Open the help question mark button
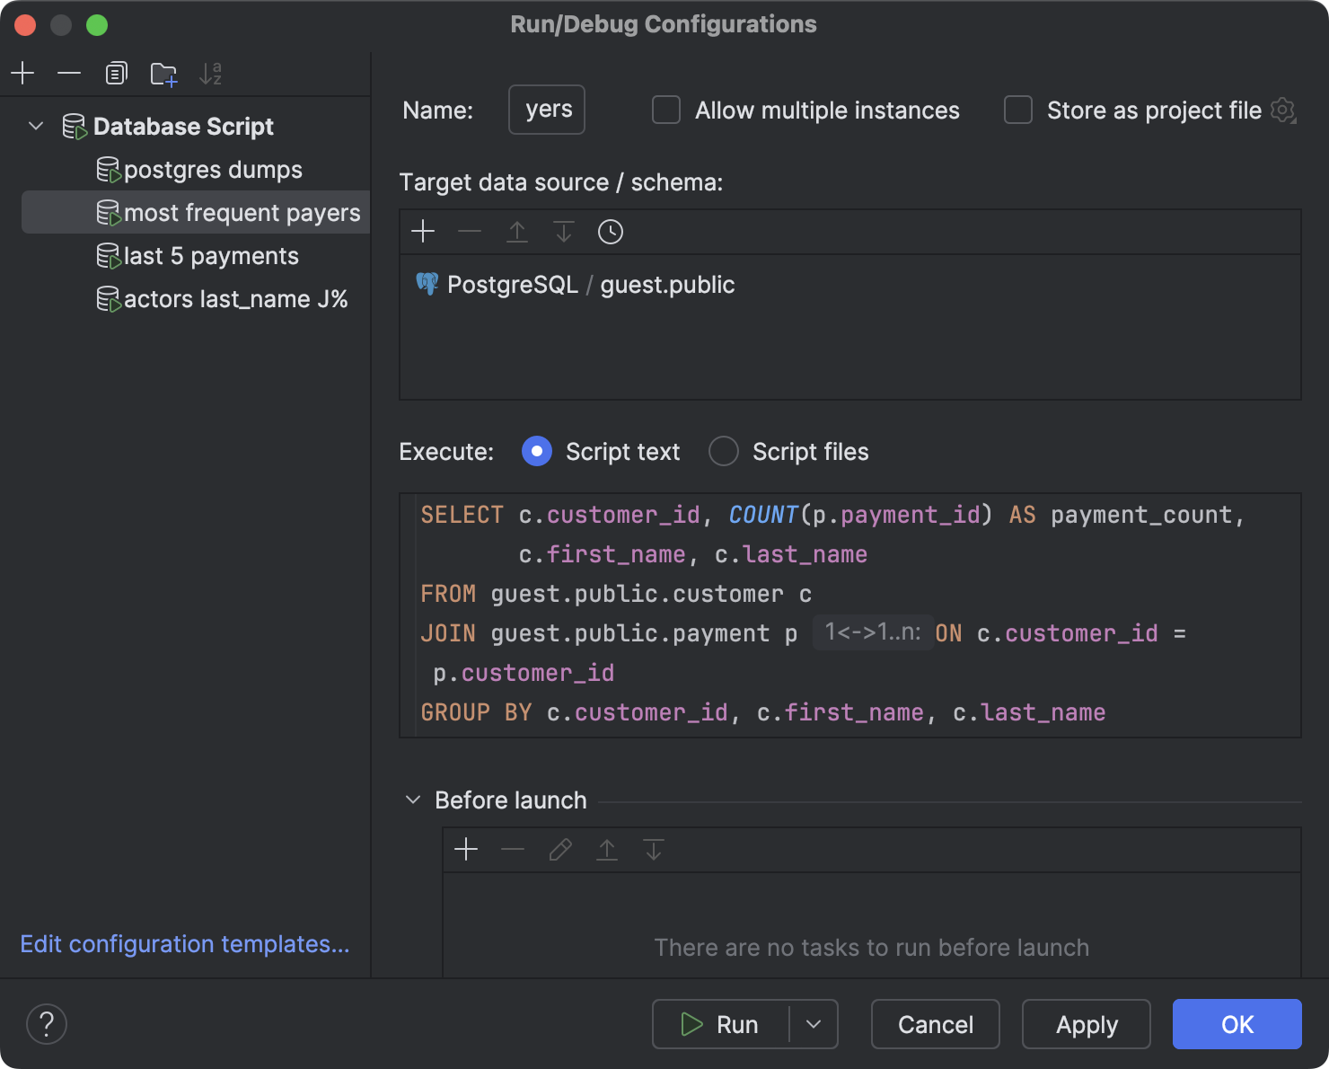 pyautogui.click(x=47, y=1024)
